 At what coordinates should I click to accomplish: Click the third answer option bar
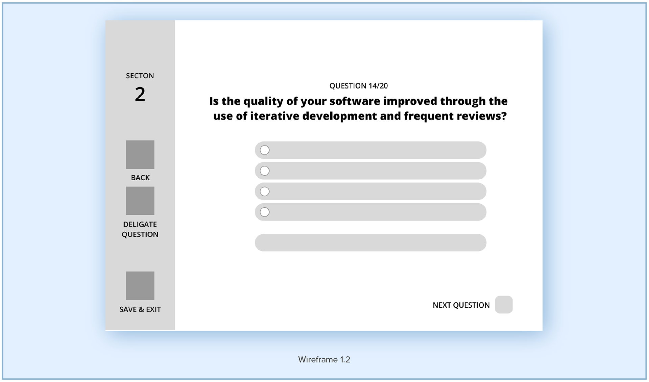375,192
